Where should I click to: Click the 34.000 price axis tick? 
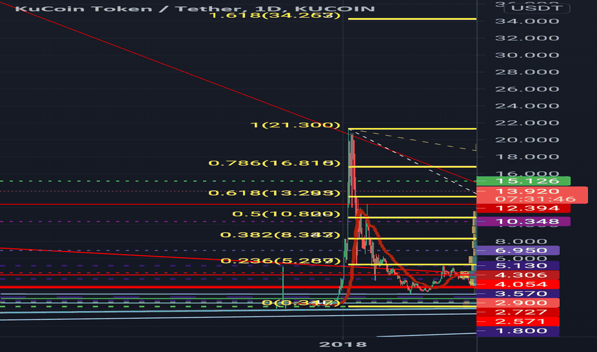(527, 21)
